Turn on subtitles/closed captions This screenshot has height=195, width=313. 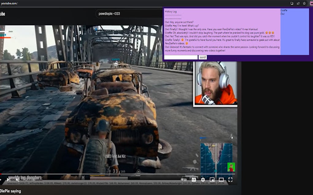194,180
